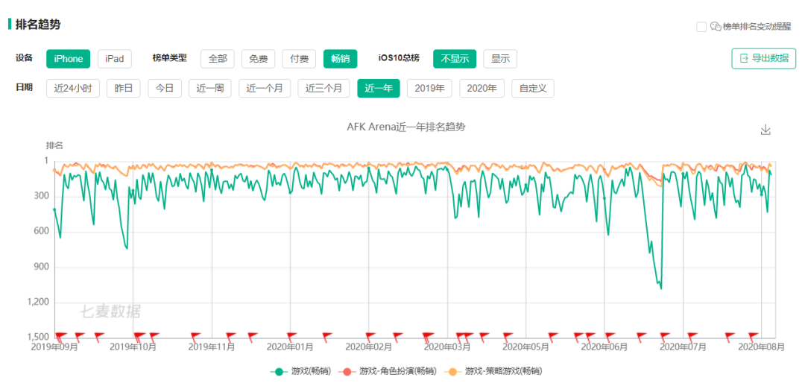The height and width of the screenshot is (389, 805).
Task: Click the 导出数据 export button
Action: click(764, 58)
